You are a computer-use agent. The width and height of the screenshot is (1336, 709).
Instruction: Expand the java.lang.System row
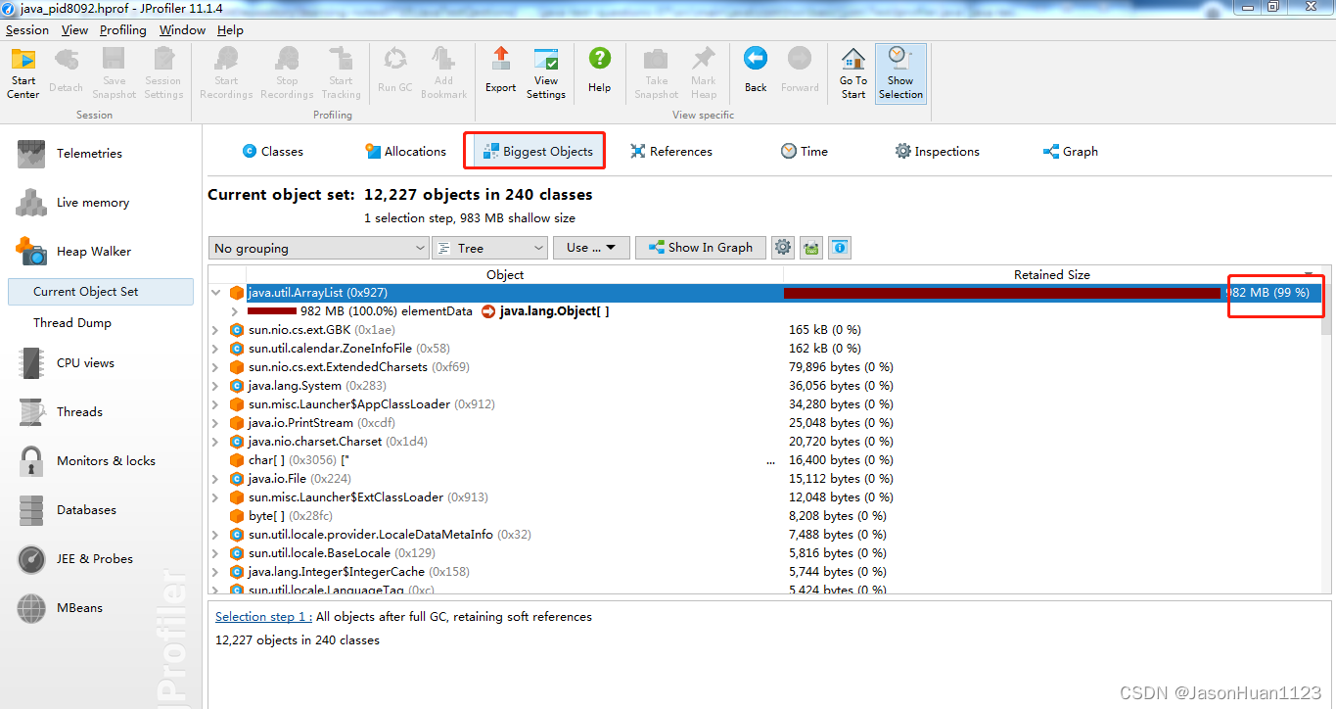pos(215,386)
